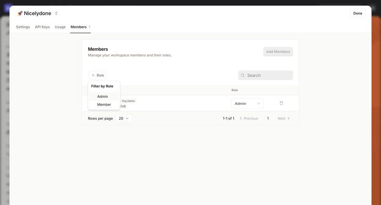Select page number 1 in pagination
This screenshot has height=205, width=381.
coord(268,119)
